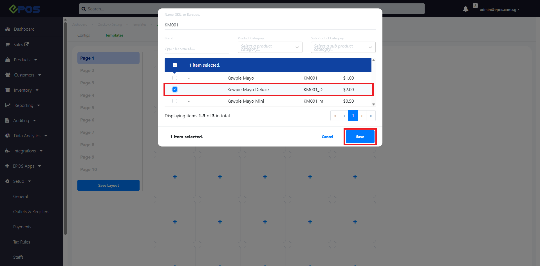
Task: Click the product list scrollbar down arrow
Action: 373,104
